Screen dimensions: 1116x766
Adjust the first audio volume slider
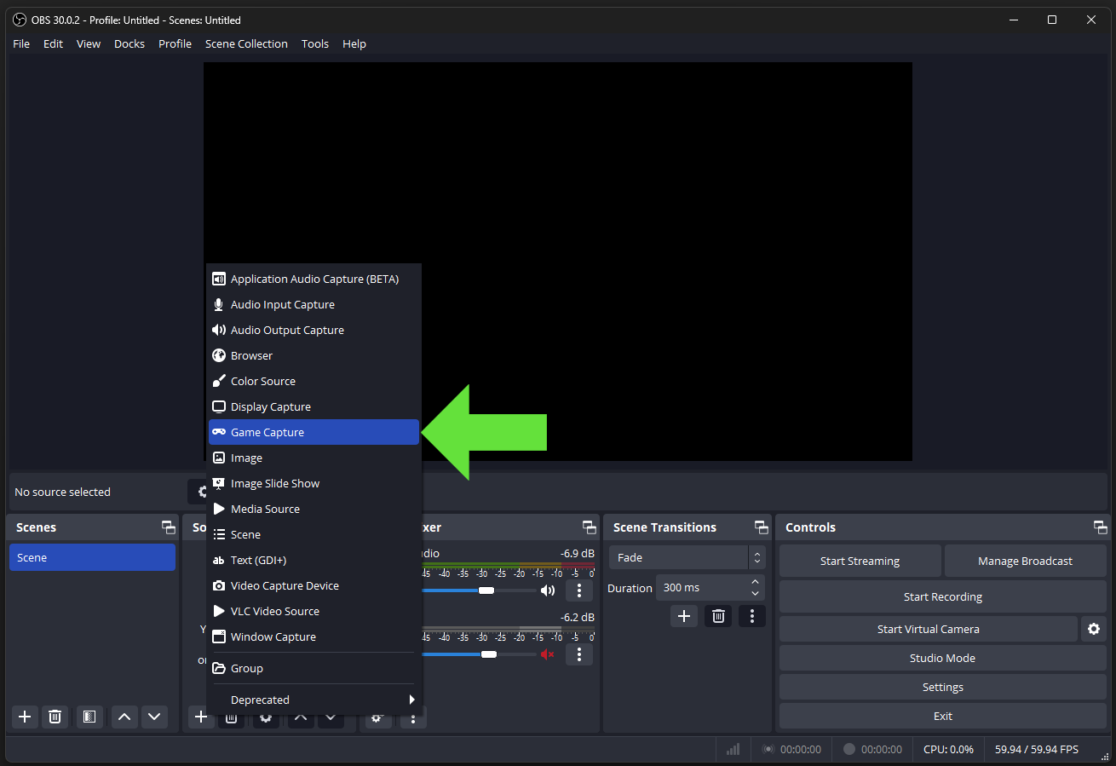pyautogui.click(x=486, y=590)
